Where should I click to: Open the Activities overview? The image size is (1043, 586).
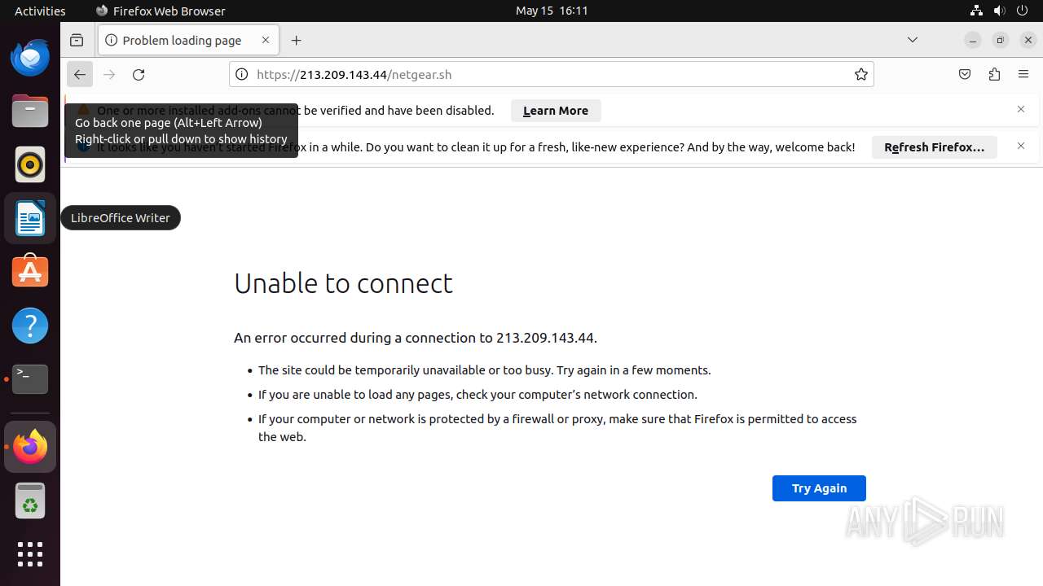(40, 11)
